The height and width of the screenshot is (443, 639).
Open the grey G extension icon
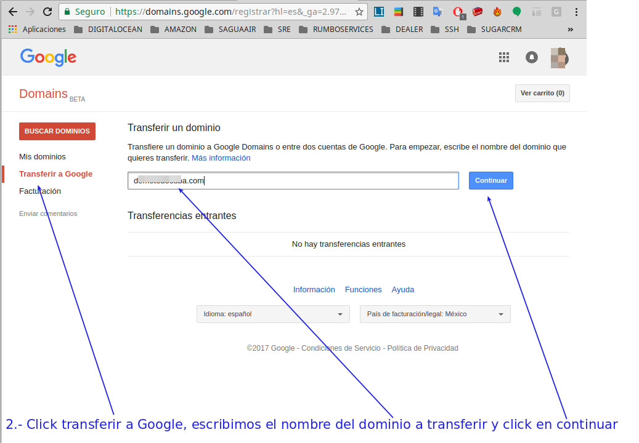click(556, 12)
